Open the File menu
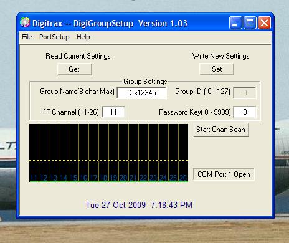Screen dimensions: 289x243 27,37
